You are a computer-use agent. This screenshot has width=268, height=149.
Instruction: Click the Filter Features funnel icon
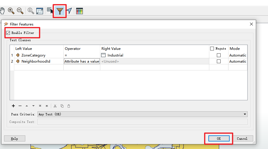[60, 11]
